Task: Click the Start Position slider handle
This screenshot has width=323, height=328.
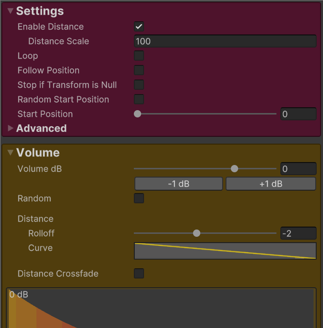Action: click(138, 114)
